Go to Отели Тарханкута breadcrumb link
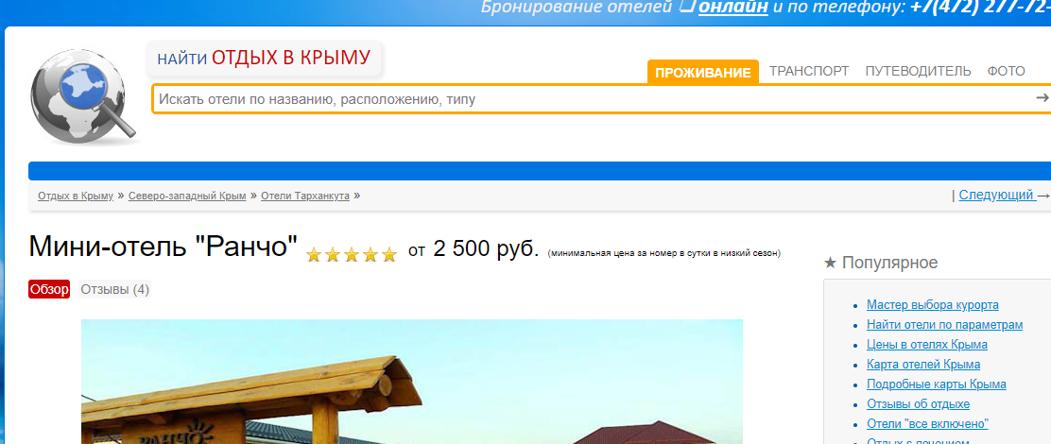Screen dimensions: 1051x444 click(305, 196)
